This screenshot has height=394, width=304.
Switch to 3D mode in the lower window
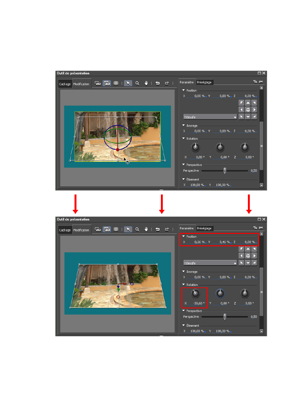(x=107, y=229)
